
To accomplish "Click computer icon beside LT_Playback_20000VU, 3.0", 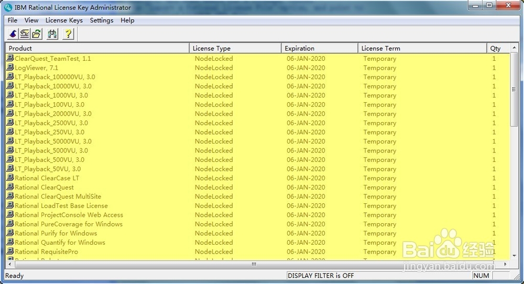I will (x=10, y=113).
